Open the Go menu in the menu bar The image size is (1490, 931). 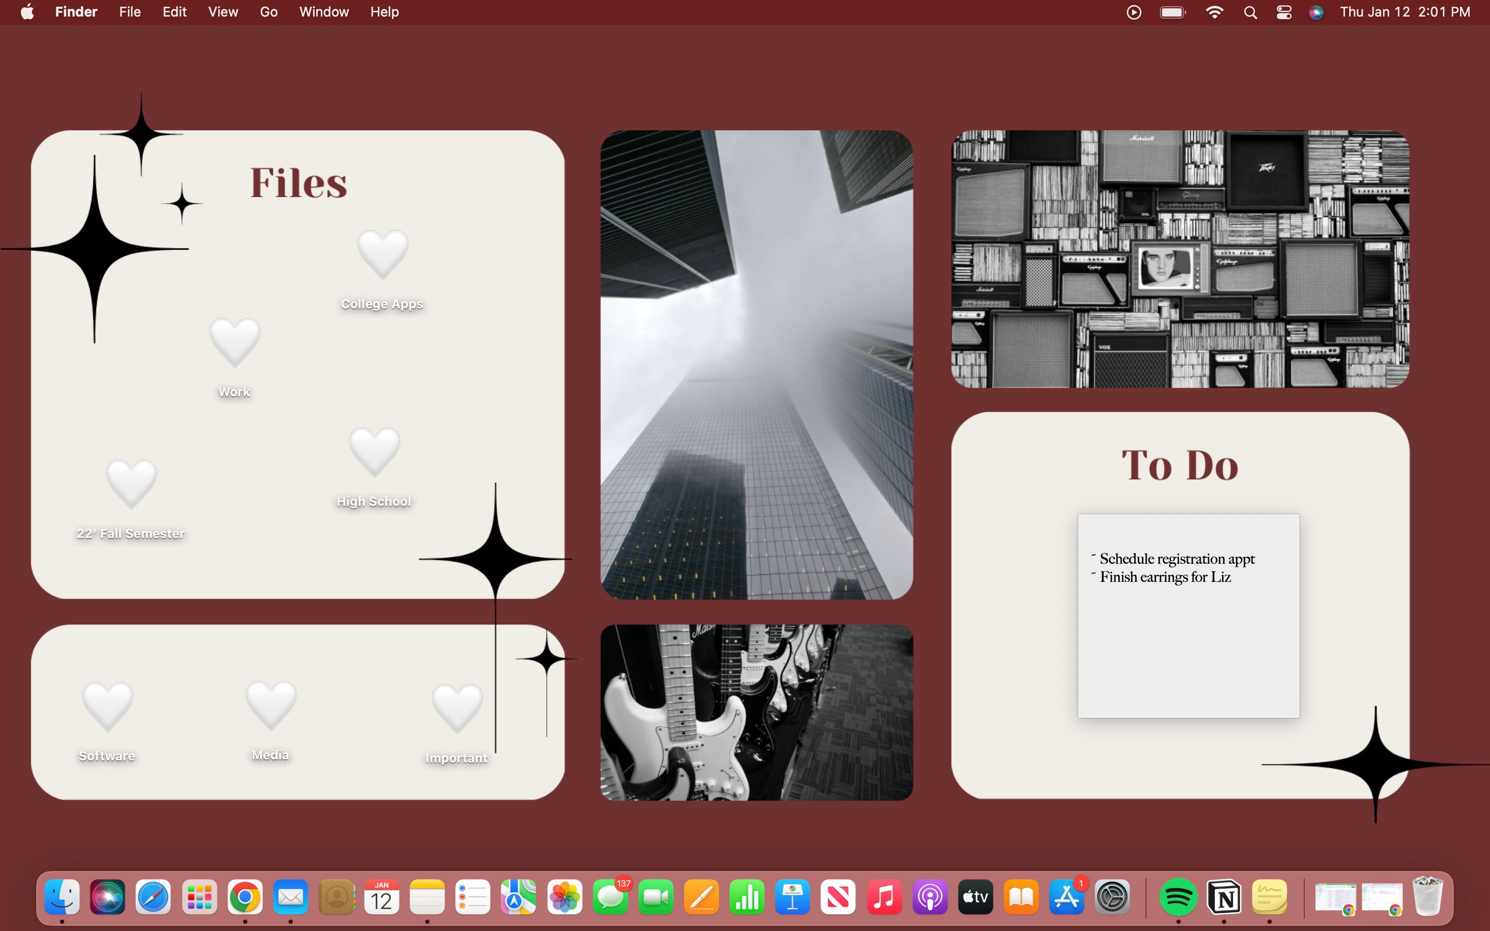(x=267, y=12)
